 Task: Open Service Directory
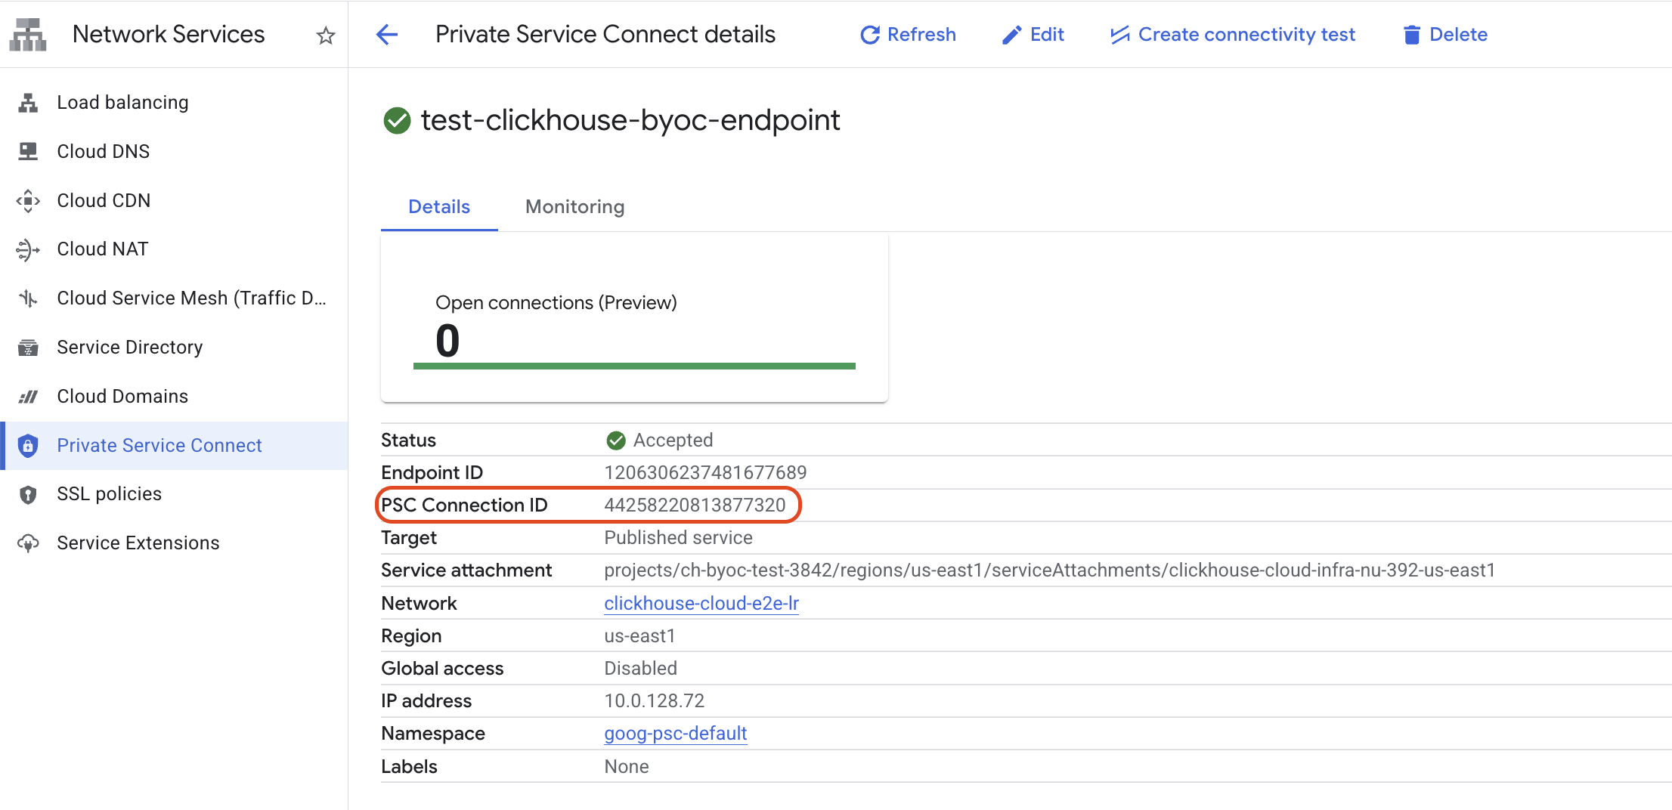pos(129,347)
